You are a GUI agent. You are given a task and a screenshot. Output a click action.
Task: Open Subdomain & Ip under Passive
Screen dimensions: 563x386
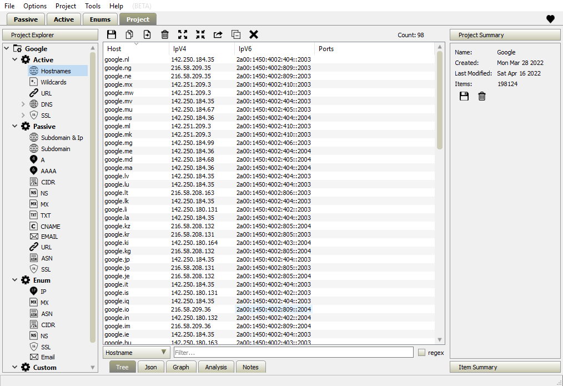(62, 138)
